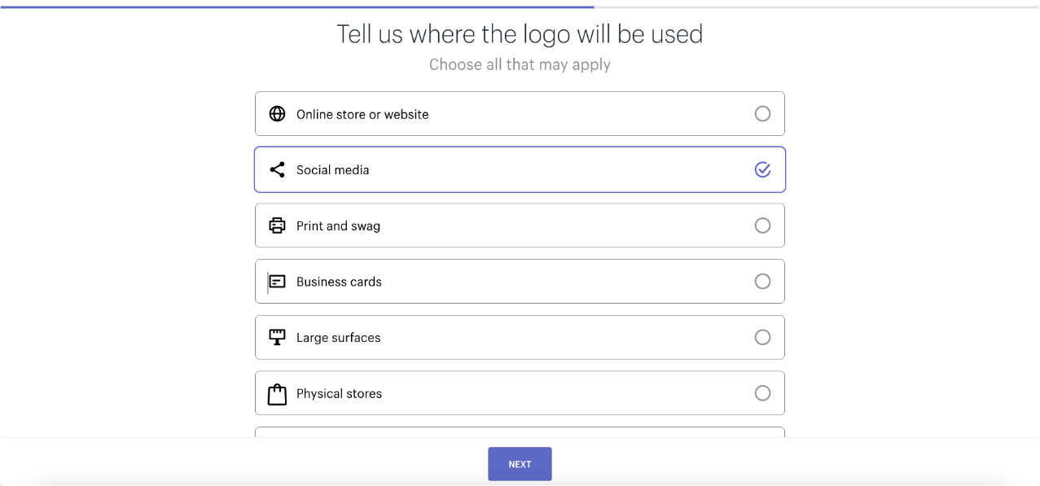Uncheck the Social media checkmark circle
Image resolution: width=1040 pixels, height=486 pixels.
click(x=762, y=169)
